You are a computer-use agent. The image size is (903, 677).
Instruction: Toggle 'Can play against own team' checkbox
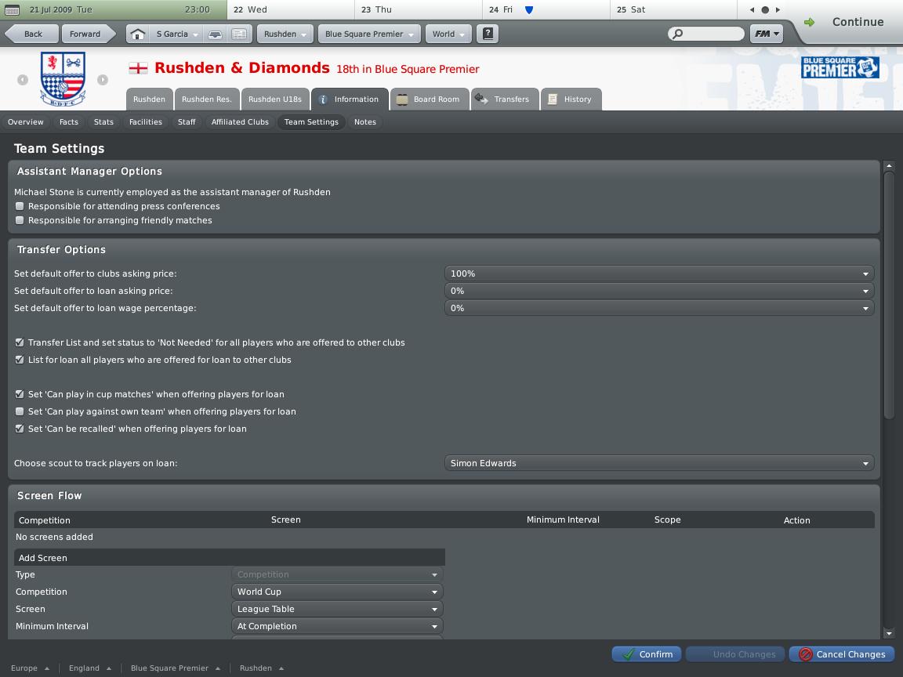[x=20, y=411]
